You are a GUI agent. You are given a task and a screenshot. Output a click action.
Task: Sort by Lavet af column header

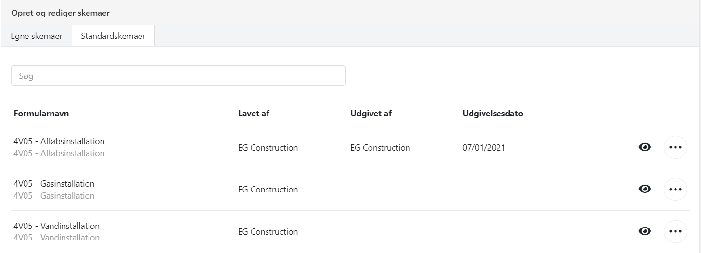click(256, 114)
